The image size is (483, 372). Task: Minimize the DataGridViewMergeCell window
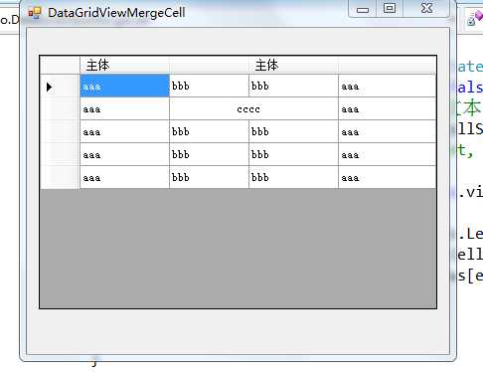pyautogui.click(x=363, y=9)
